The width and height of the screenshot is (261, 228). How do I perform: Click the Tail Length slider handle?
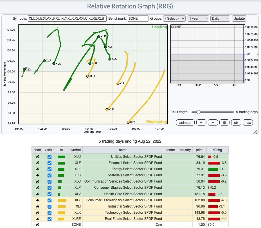coord(198,112)
